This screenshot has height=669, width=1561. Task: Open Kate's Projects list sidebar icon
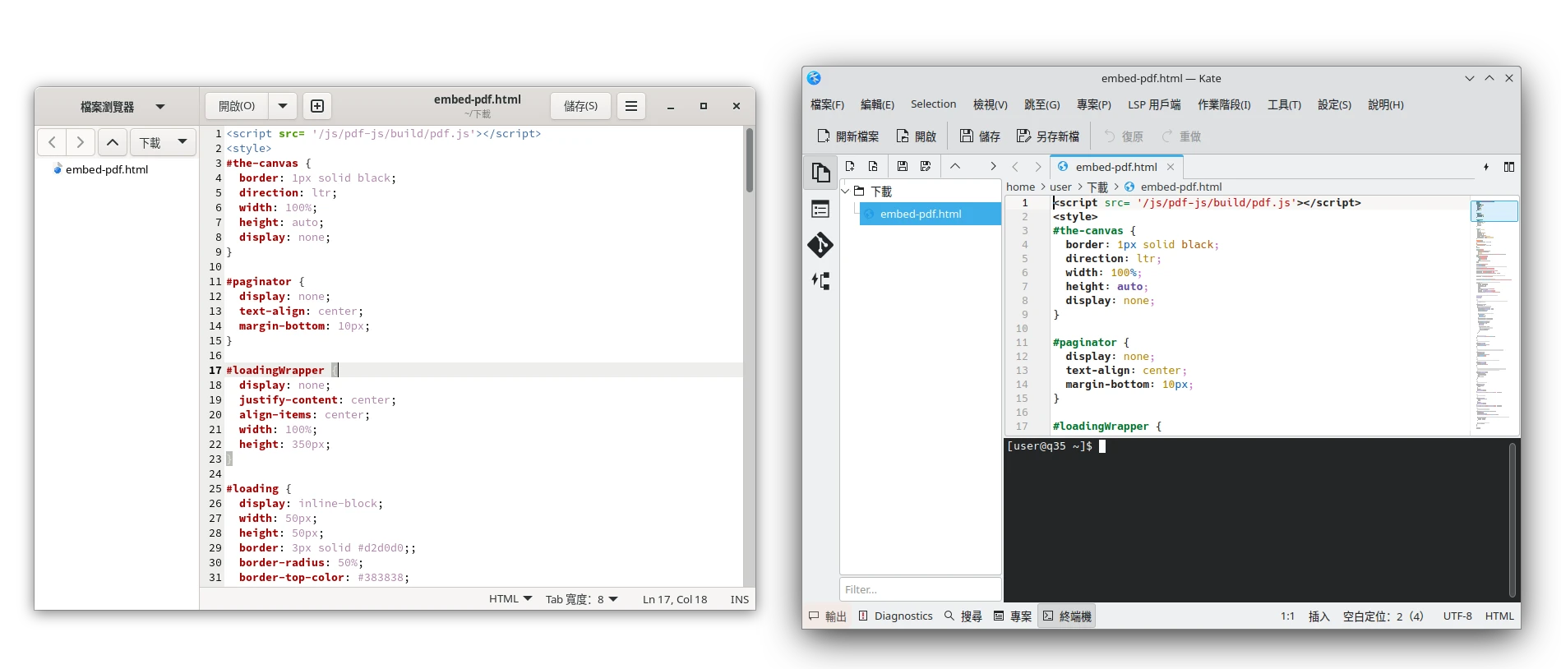coord(820,210)
